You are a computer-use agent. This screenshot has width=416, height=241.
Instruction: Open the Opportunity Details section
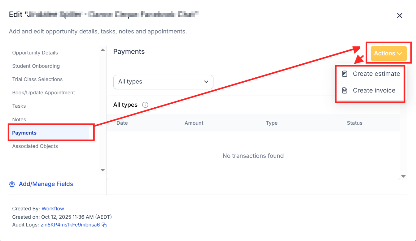tap(35, 53)
